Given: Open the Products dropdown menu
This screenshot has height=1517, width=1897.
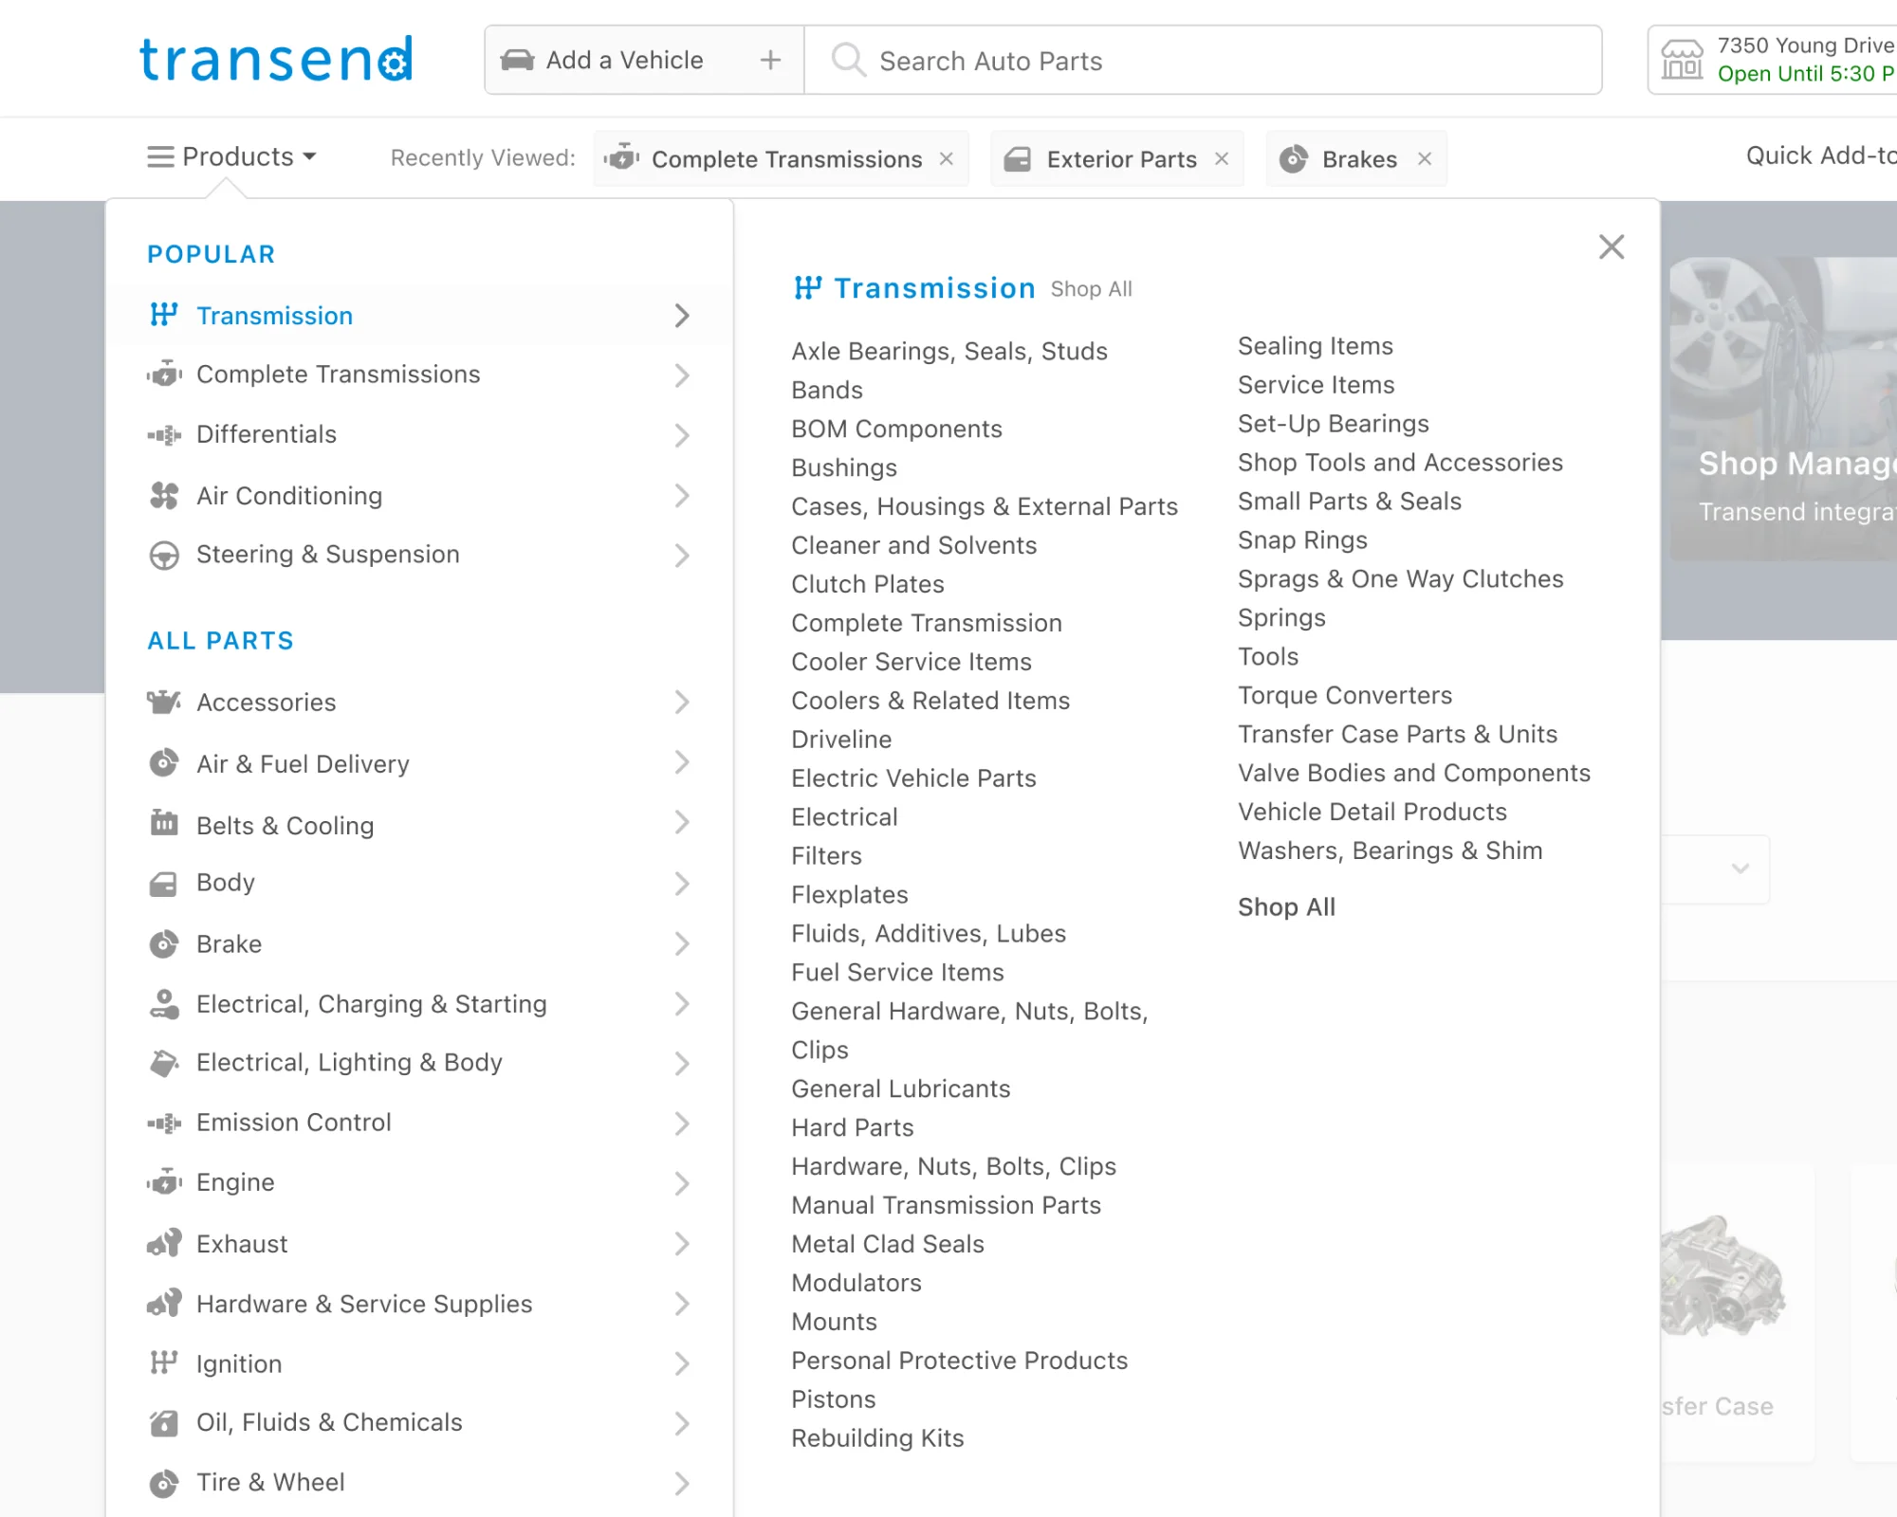Looking at the screenshot, I should coord(232,156).
